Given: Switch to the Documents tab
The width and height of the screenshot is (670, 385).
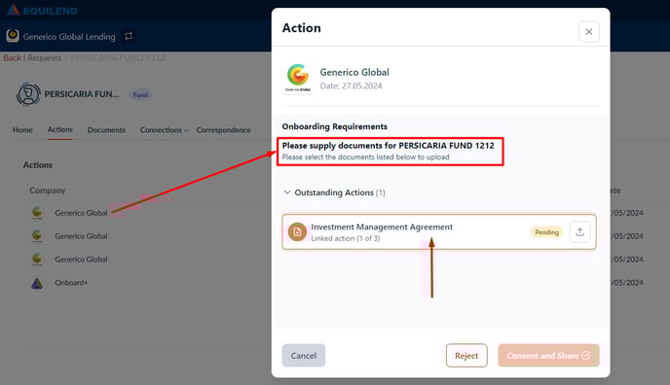Looking at the screenshot, I should click(x=106, y=129).
